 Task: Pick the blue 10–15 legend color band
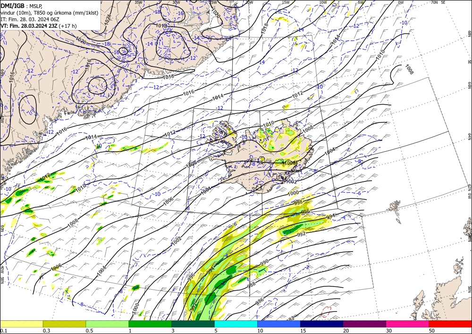tap(279, 324)
